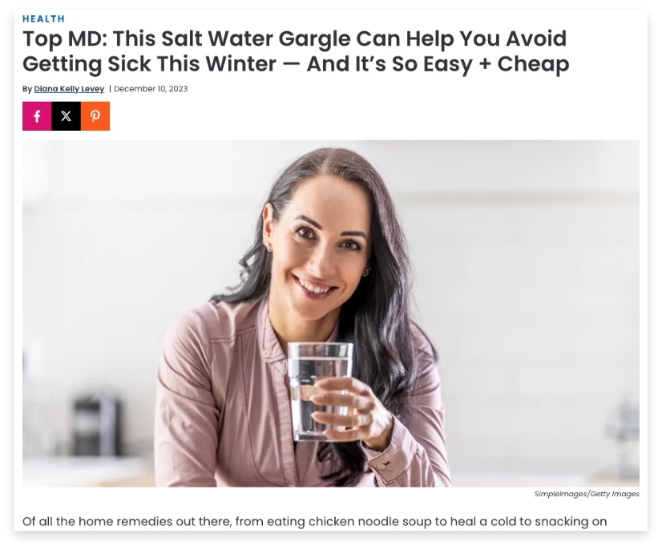Screen dimensions: 662x550
Task: Click "Getting Sick This Winter" in the headline
Action: pos(149,64)
